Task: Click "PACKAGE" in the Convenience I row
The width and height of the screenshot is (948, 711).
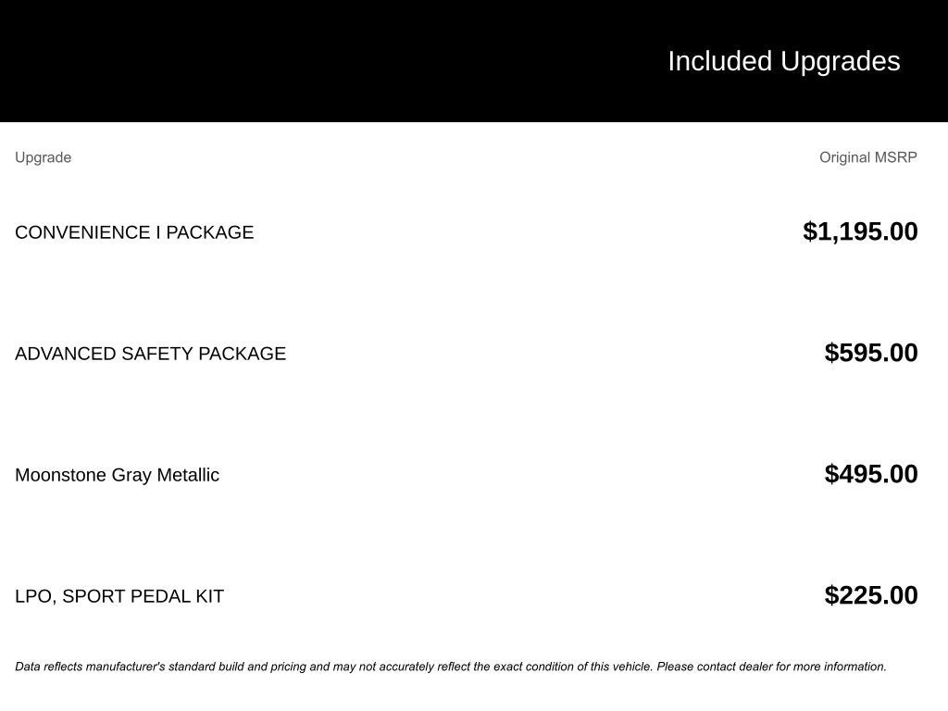Action: tap(209, 232)
